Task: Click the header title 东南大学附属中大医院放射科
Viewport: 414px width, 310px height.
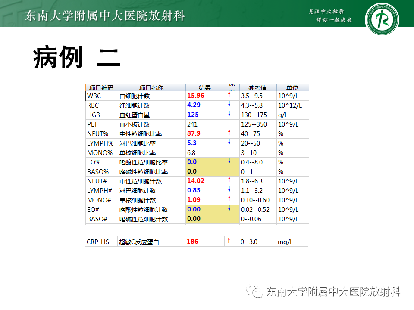Action: [105, 15]
